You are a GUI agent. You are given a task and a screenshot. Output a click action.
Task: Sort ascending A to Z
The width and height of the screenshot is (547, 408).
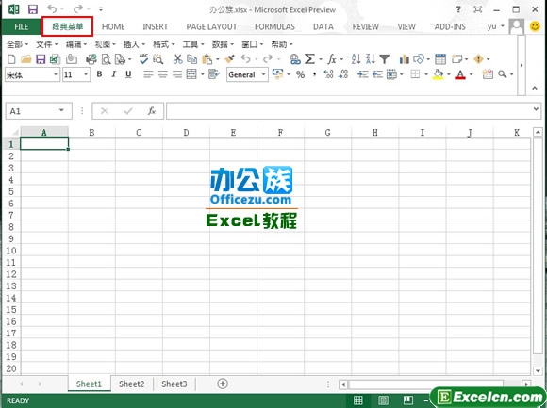356,58
